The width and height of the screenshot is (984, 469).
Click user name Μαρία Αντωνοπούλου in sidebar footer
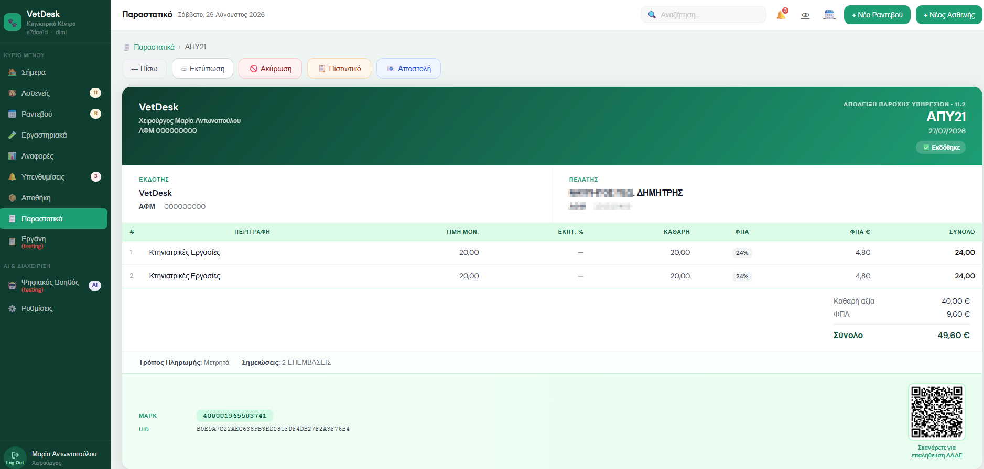click(x=64, y=454)
